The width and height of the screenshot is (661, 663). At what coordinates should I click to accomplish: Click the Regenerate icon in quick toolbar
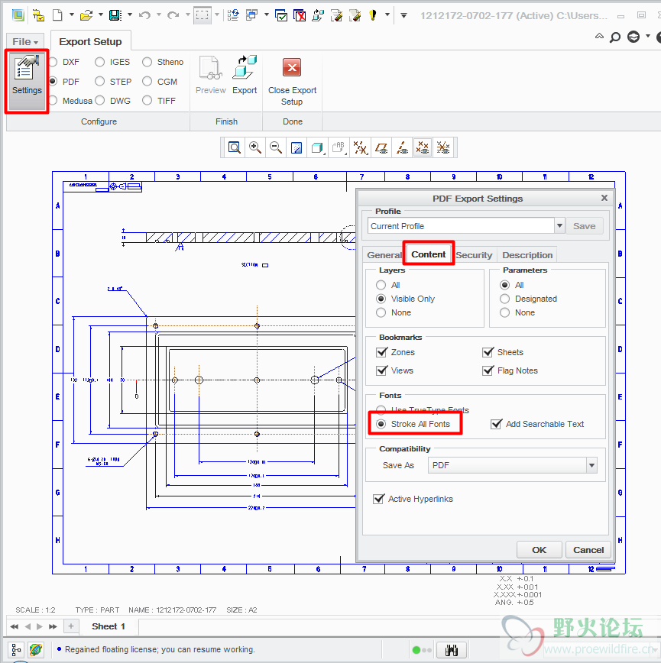pos(232,15)
